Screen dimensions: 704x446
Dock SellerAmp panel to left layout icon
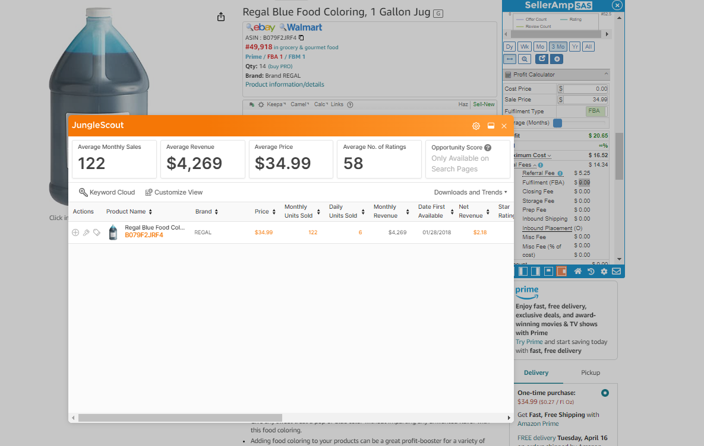pyautogui.click(x=523, y=271)
